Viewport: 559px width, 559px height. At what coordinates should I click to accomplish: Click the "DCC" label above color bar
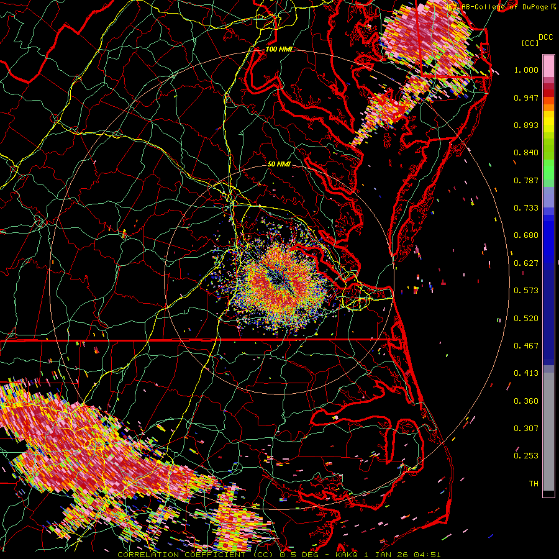tap(545, 37)
